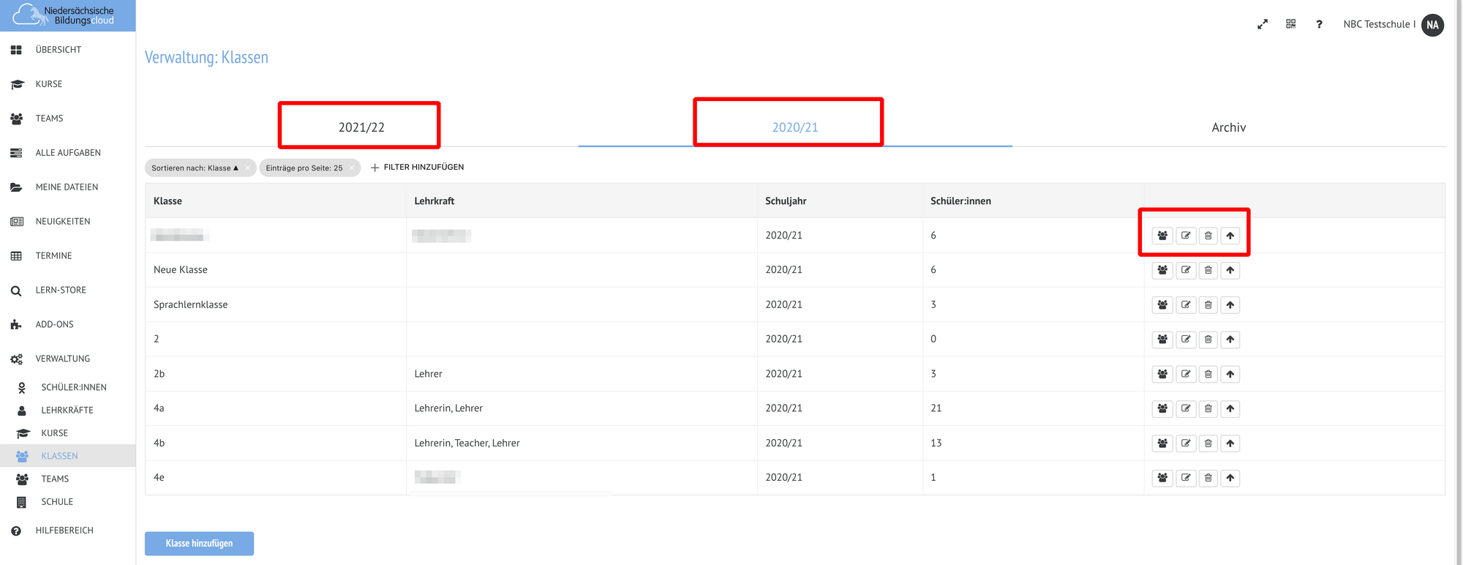
Task: Open the QR code icon in header
Action: click(x=1290, y=24)
